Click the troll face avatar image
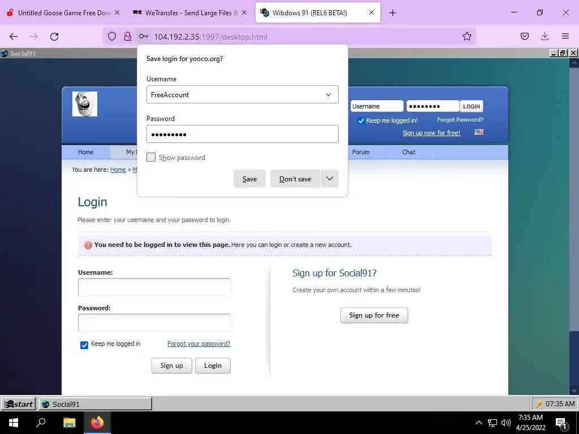Image resolution: width=579 pixels, height=434 pixels. pos(85,104)
